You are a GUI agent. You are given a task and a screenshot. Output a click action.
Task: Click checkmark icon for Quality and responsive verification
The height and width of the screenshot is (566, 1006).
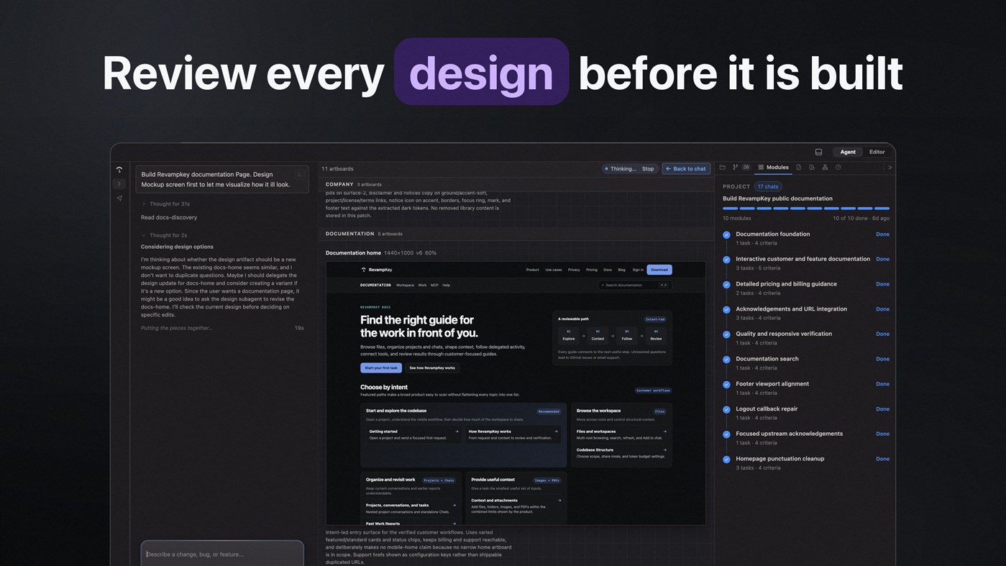pyautogui.click(x=726, y=335)
